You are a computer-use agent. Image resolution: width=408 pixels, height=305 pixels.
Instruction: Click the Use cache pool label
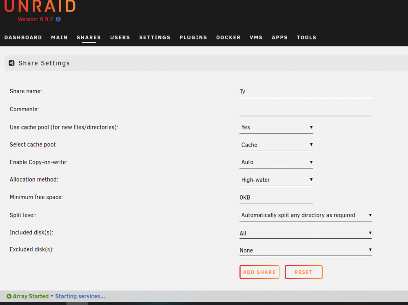pyautogui.click(x=64, y=127)
